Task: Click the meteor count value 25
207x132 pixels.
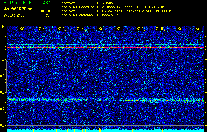Action: coord(48,16)
